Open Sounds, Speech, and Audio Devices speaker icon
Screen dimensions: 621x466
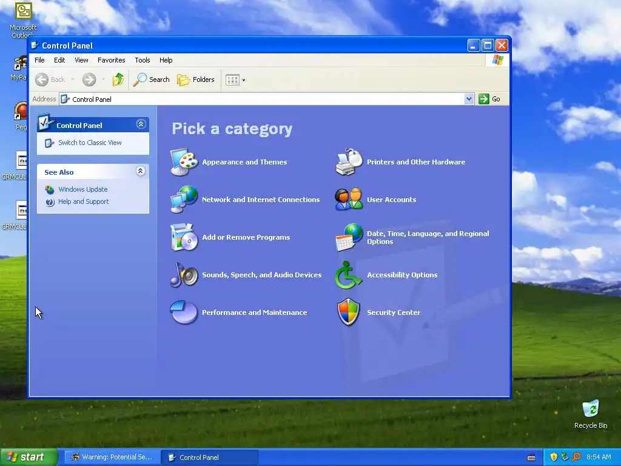click(184, 275)
